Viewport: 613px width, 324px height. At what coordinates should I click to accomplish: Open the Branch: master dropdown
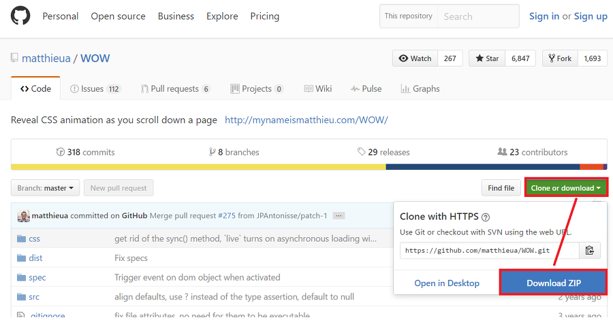(x=46, y=188)
